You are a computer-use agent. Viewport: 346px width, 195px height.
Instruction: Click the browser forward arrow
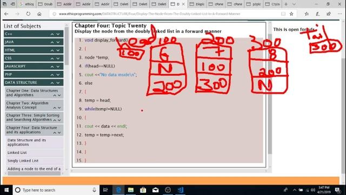(x=17, y=14)
